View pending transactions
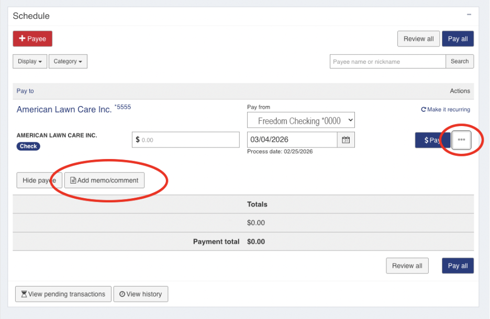The height and width of the screenshot is (319, 490). coord(63,294)
